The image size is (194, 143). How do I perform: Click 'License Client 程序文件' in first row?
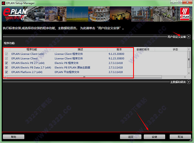[x=69, y=54]
